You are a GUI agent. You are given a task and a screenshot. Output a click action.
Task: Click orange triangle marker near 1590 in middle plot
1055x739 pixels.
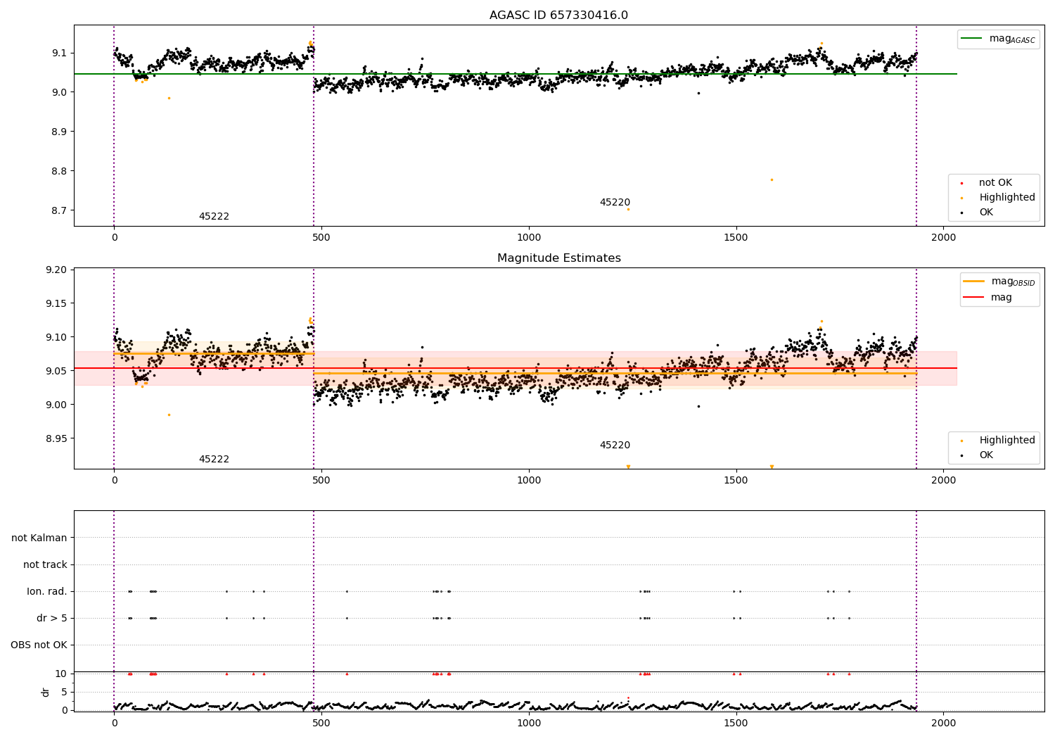772,467
